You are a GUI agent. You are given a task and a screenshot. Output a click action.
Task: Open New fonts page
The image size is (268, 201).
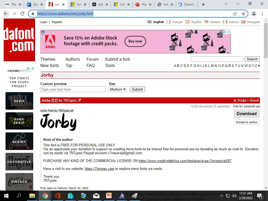click(x=49, y=66)
